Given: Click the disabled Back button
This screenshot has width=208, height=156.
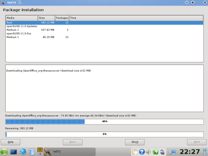Looking at the screenshot, I should click(72, 142).
